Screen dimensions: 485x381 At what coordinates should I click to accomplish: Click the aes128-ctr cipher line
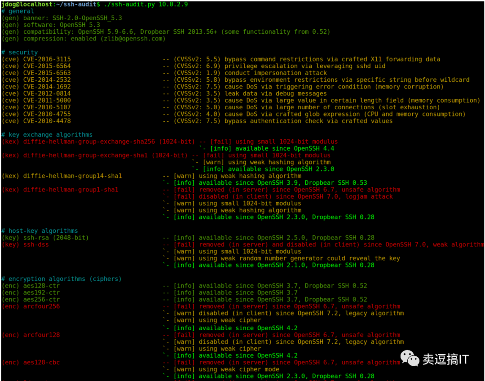tap(185, 286)
